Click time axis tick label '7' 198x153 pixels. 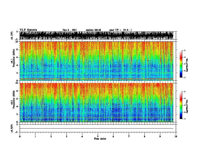129,136
